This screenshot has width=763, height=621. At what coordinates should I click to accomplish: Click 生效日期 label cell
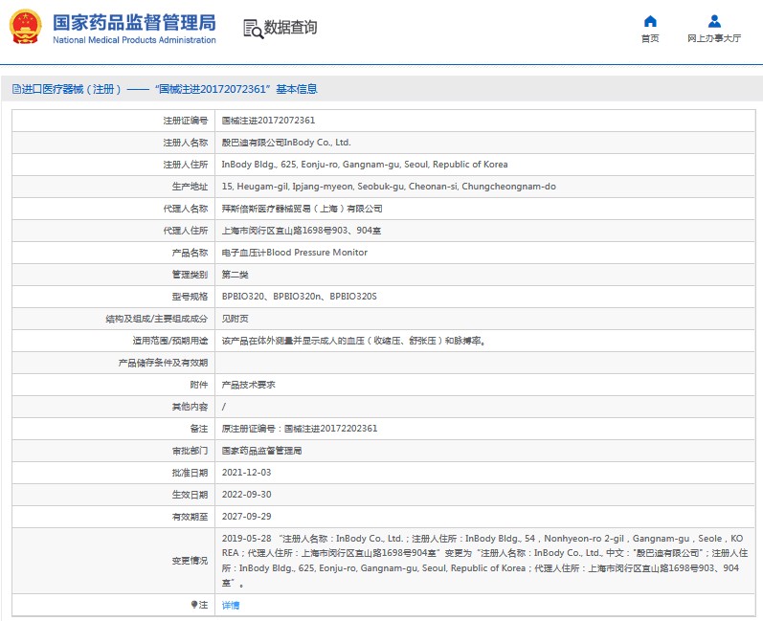click(190, 495)
